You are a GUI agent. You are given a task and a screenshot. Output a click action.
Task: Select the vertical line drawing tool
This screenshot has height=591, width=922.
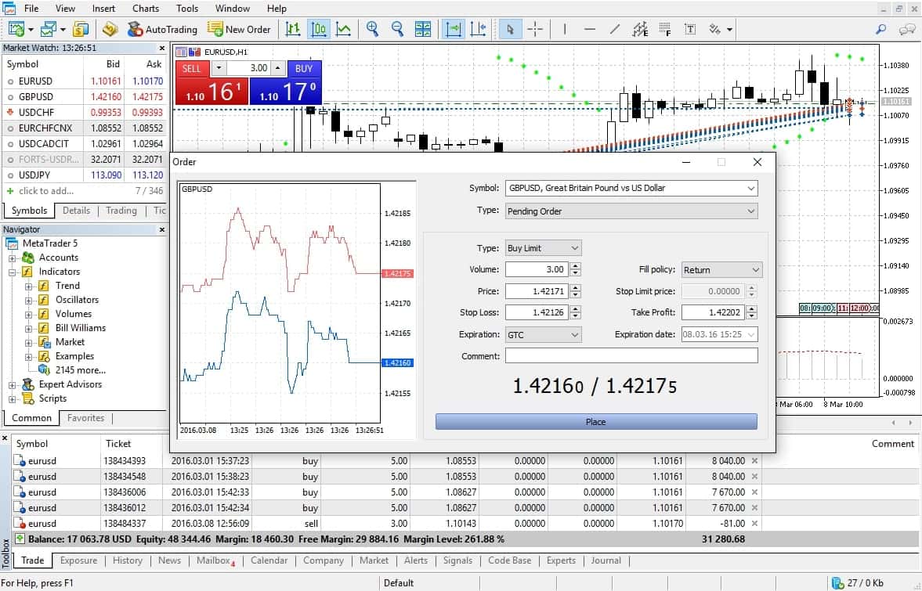click(x=565, y=29)
